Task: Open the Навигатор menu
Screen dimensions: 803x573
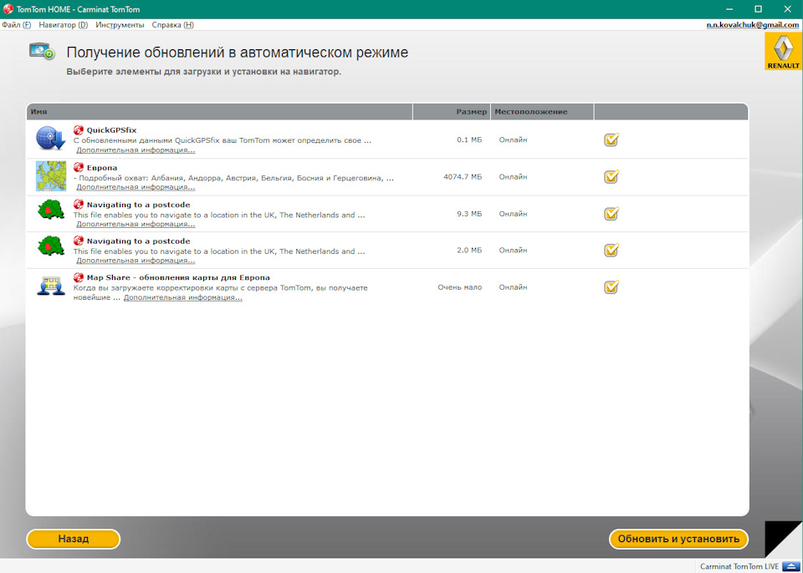Action: pos(63,24)
